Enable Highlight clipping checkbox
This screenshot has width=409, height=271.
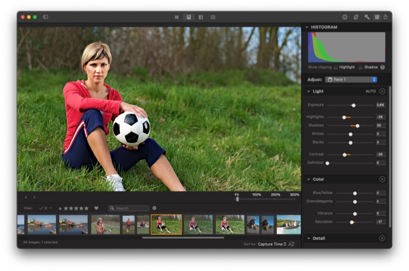(x=335, y=67)
